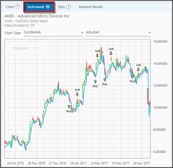
Task: Click the 24 Apr 2017 date label
Action: point(142,163)
